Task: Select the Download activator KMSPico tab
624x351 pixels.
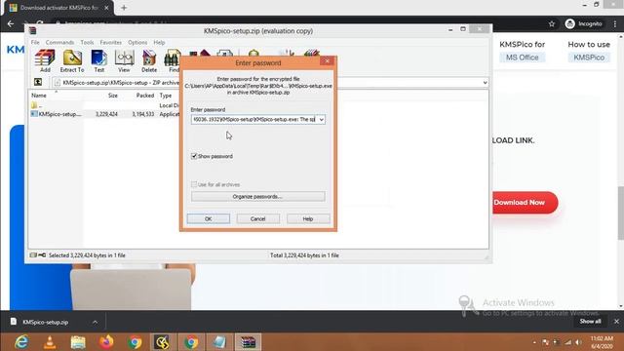Action: pyautogui.click(x=58, y=8)
